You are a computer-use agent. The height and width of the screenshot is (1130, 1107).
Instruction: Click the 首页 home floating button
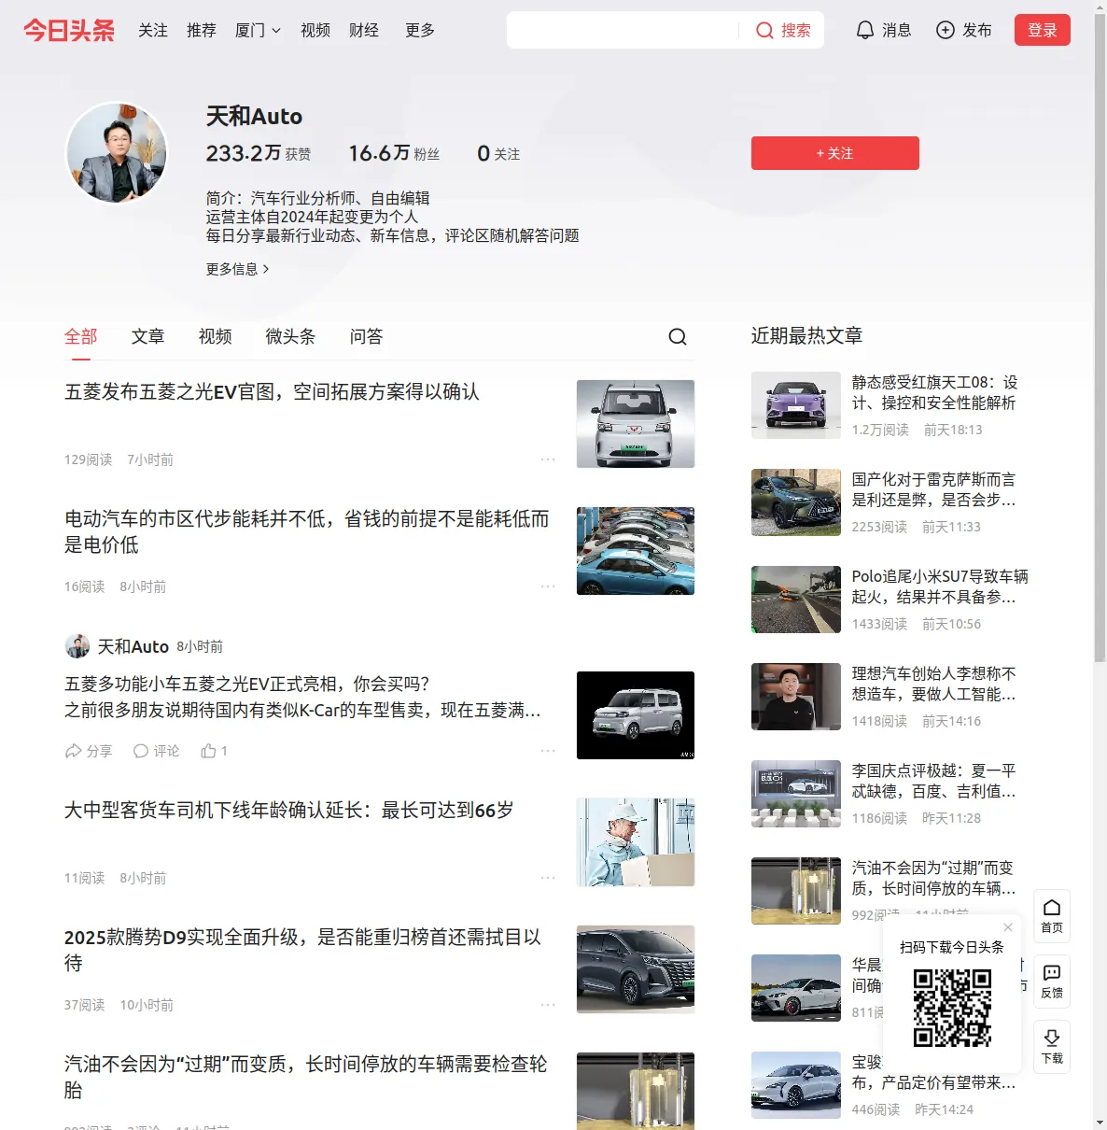pos(1052,916)
